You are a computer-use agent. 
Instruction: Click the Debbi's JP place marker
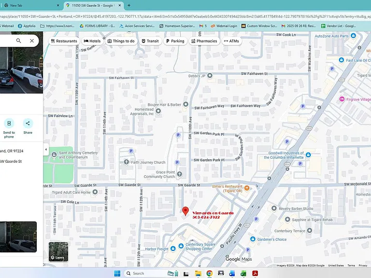point(210,76)
